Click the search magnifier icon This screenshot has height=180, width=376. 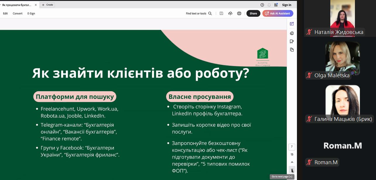click(210, 13)
